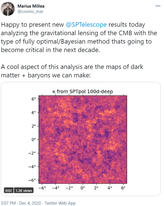The height and width of the screenshot is (206, 164).
Task: Click the −4° label on vertical axis
Action: [x=32, y=167]
